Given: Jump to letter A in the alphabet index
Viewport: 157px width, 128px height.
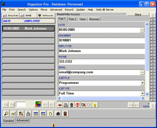Looking at the screenshot, I should pos(153,20).
